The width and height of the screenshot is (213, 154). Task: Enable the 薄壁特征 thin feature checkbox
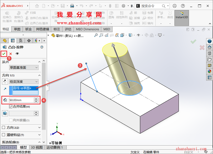[4, 135]
